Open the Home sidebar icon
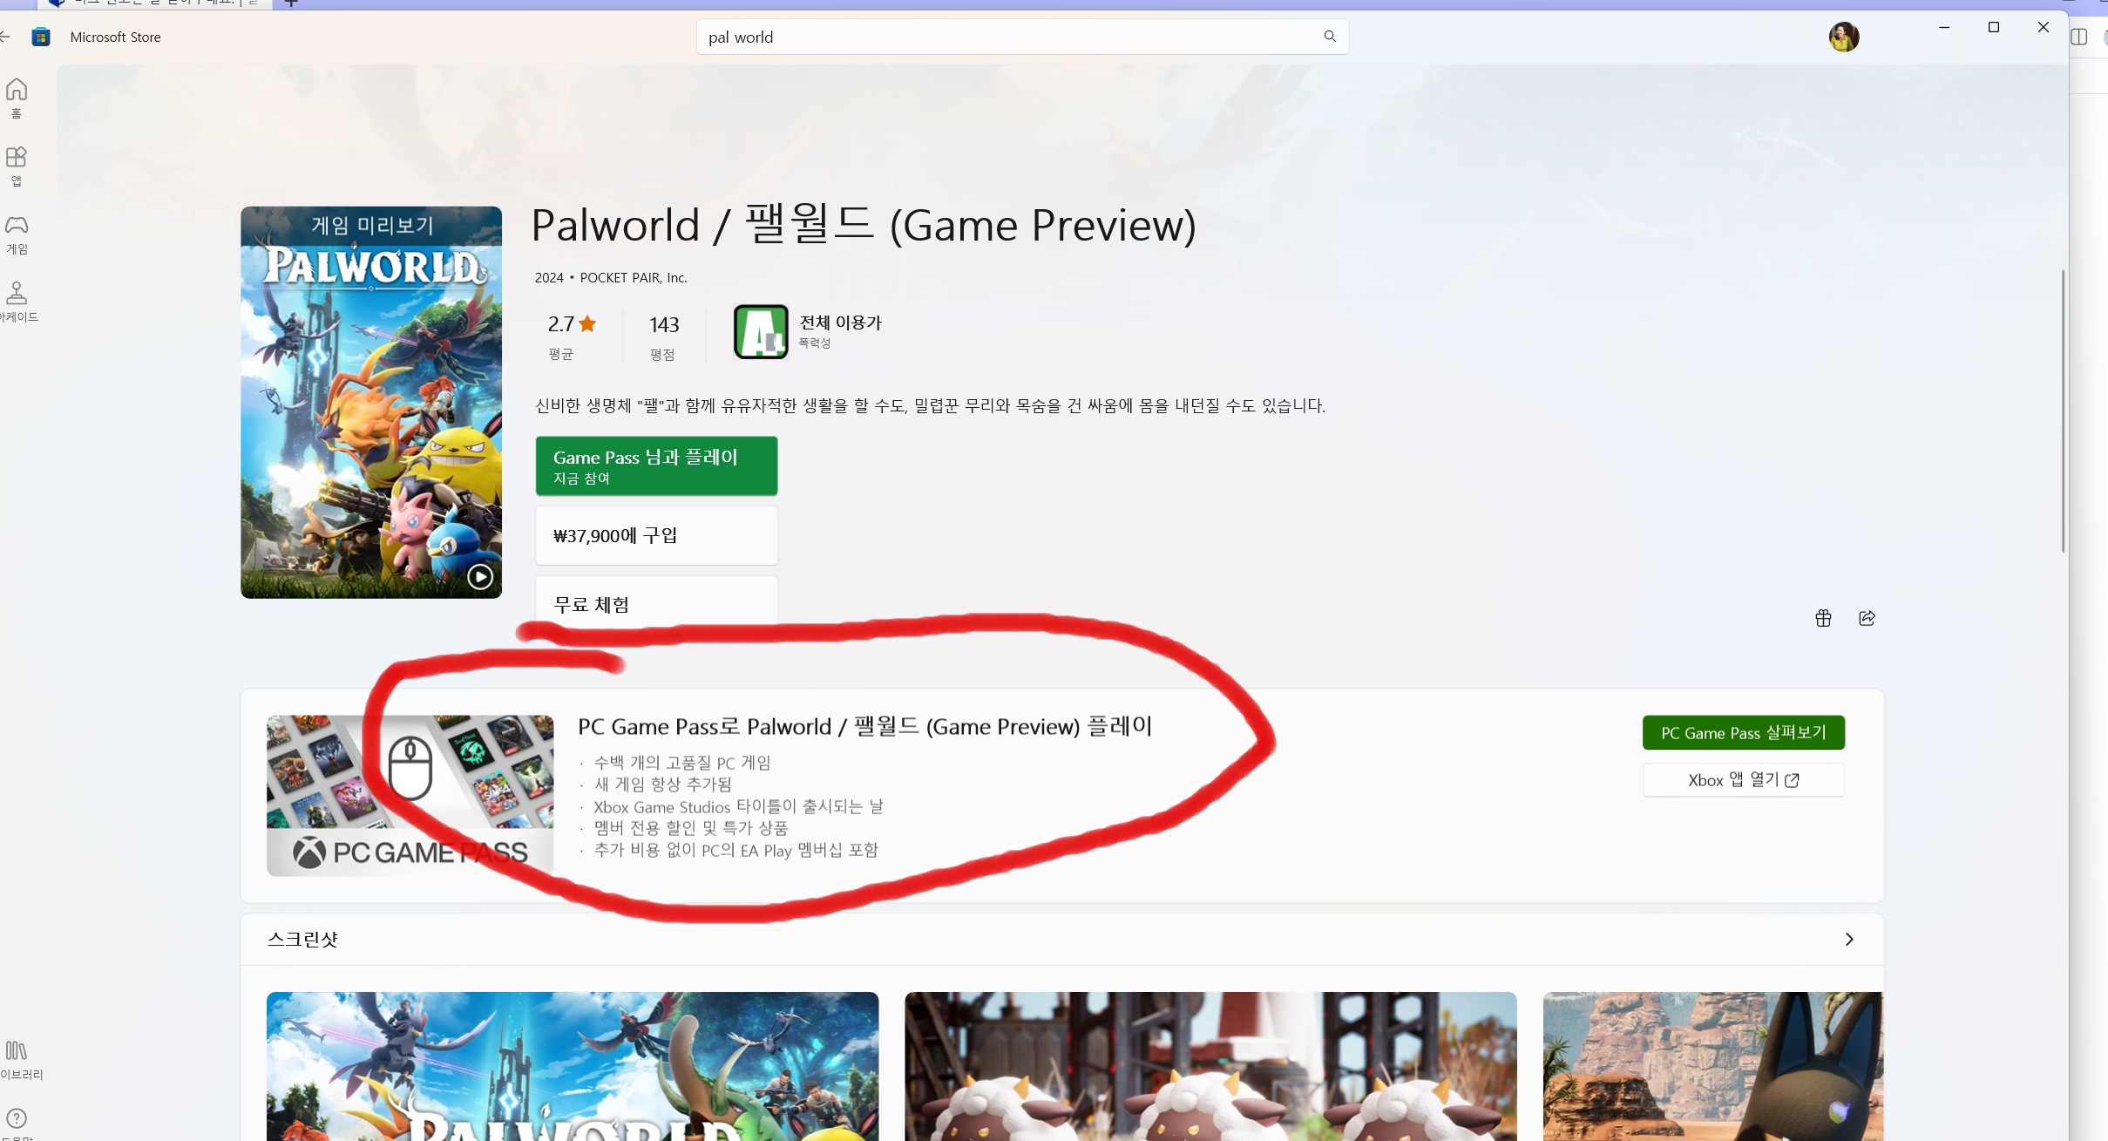 [x=17, y=91]
